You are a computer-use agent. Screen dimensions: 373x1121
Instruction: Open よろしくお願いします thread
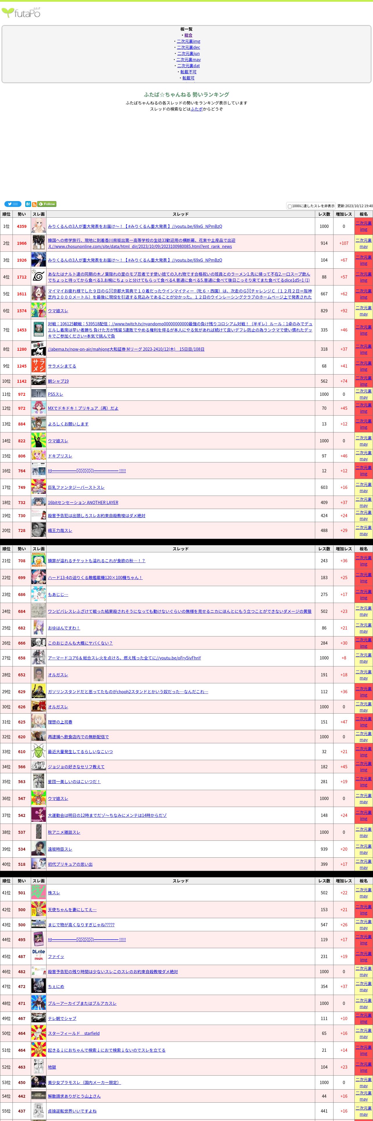[68, 424]
